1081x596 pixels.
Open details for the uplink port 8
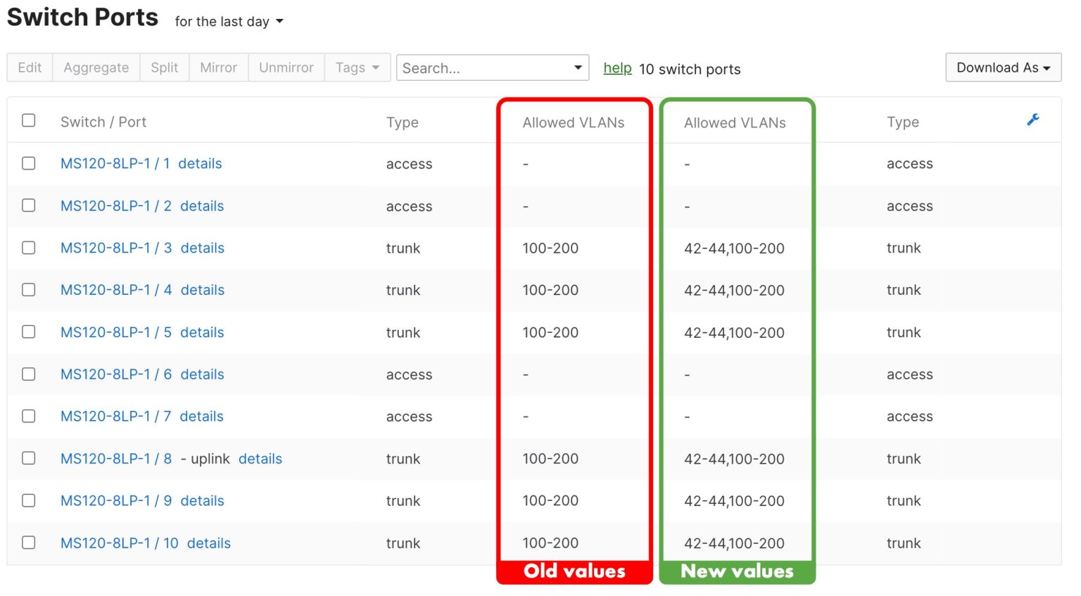coord(260,458)
